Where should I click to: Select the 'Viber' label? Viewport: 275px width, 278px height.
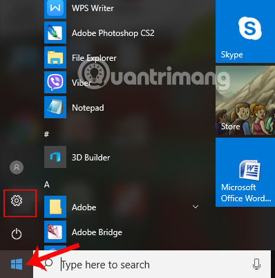82,83
